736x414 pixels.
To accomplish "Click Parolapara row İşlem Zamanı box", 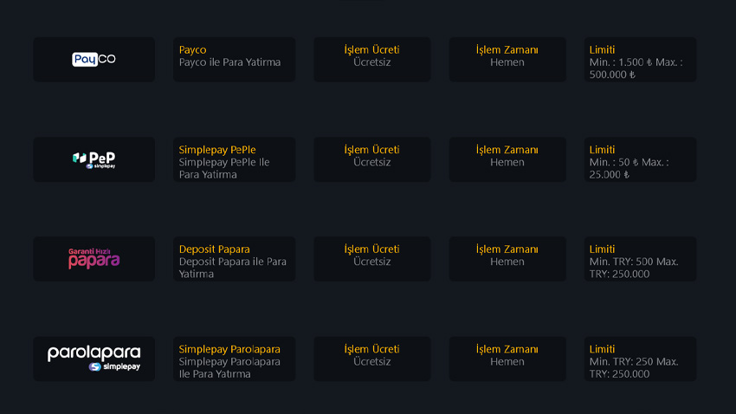I will [507, 359].
